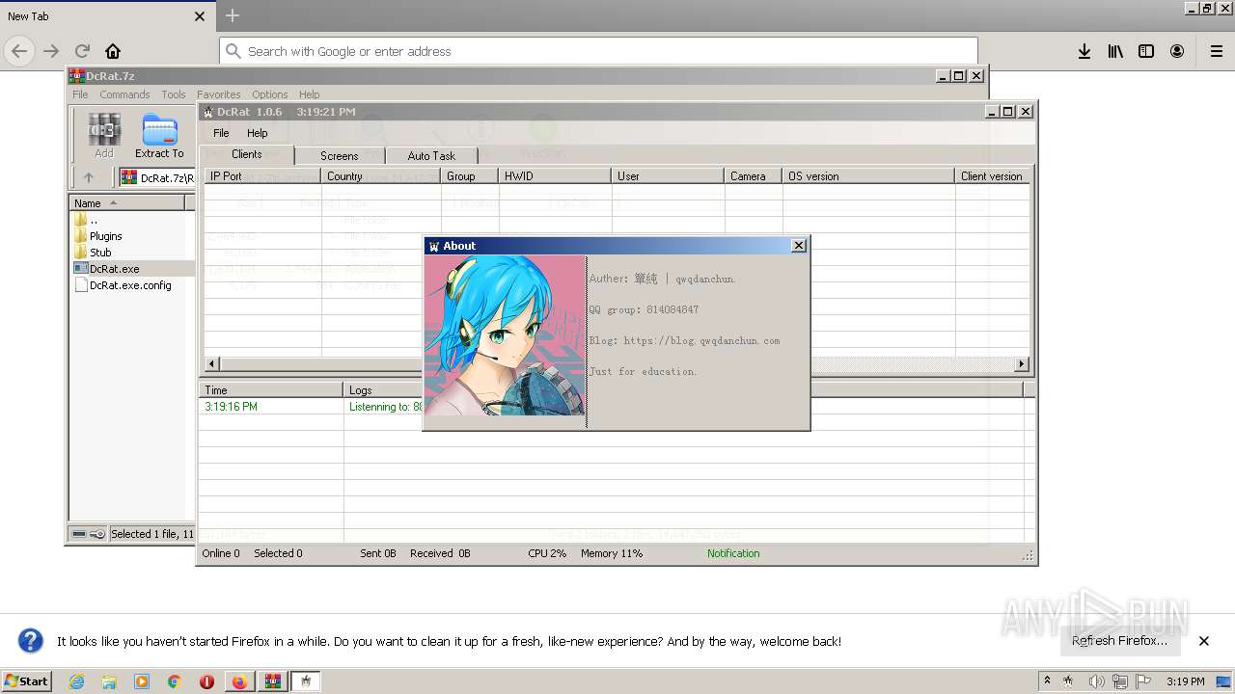Image resolution: width=1235 pixels, height=694 pixels.
Task: Go to Firefox home page
Action: (x=113, y=51)
